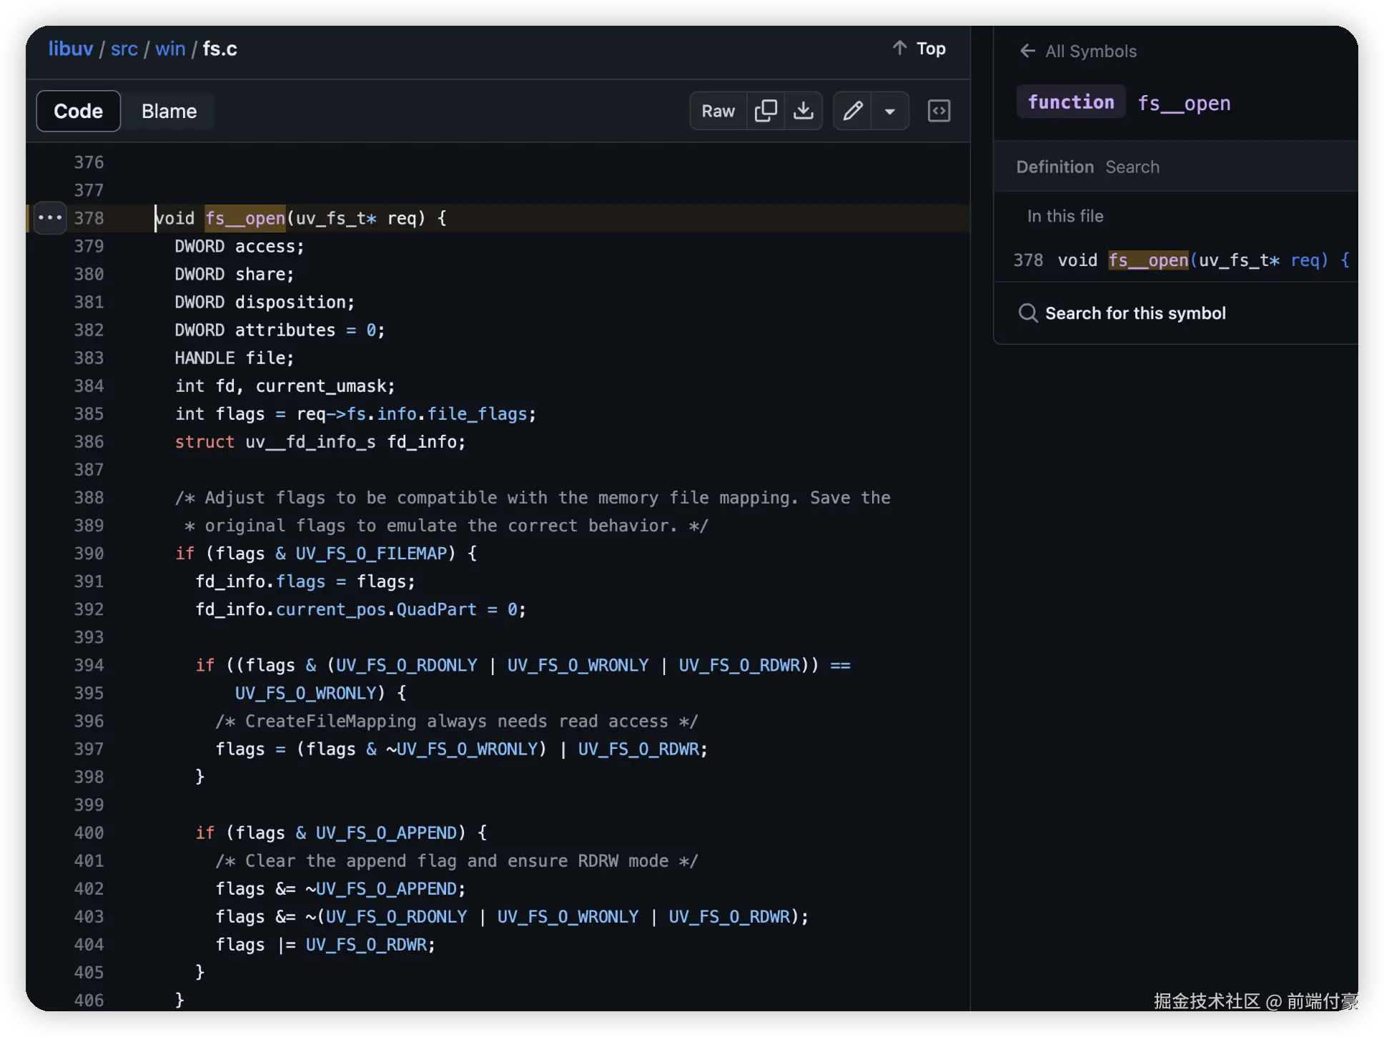Open libuv repository breadcrumb link

tap(71, 49)
